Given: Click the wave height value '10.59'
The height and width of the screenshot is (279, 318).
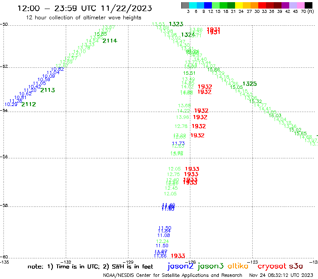Looking at the screenshot, I should pyautogui.click(x=44, y=80).
